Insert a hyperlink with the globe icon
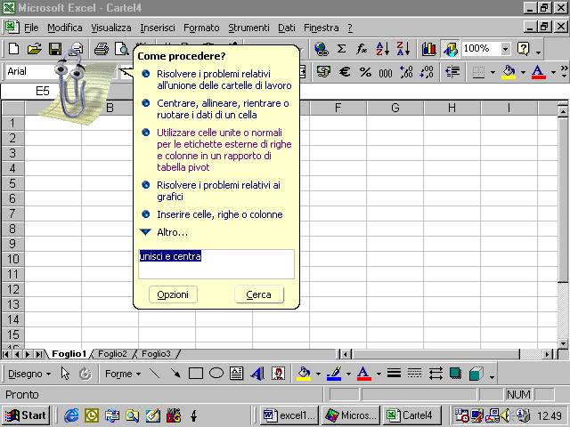The image size is (570, 427). tap(321, 49)
